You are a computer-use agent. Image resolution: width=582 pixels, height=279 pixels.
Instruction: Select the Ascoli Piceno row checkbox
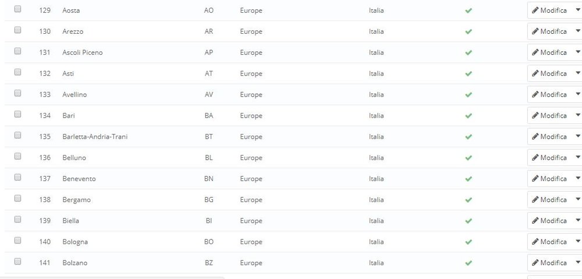click(x=17, y=51)
